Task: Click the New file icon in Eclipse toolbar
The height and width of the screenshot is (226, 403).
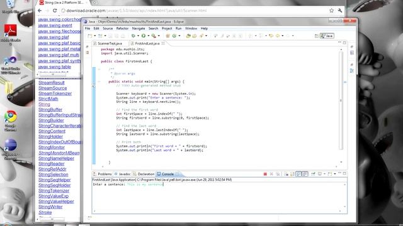Action: 89,36
